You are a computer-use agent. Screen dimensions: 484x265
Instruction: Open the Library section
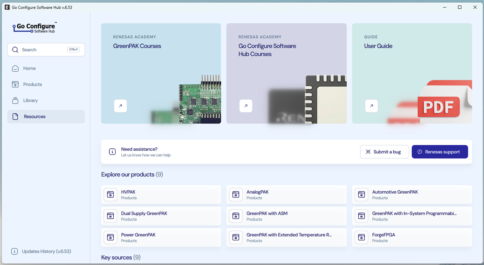[46, 100]
